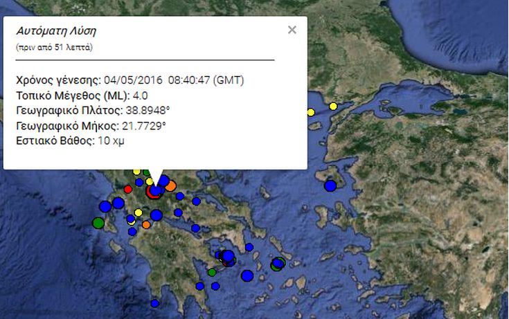Click the large green marker in the Ionian Sea
This screenshot has width=509, height=319.
(x=98, y=223)
